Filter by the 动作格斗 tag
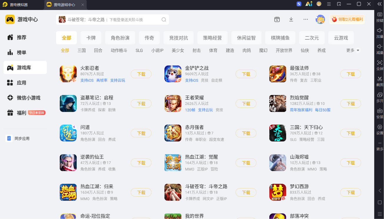 tap(119, 51)
